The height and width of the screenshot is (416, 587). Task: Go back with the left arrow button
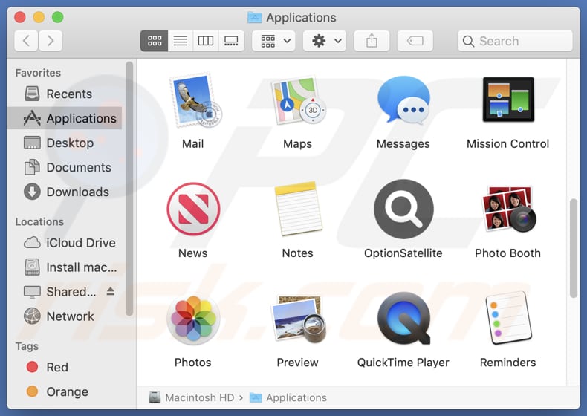click(x=26, y=40)
